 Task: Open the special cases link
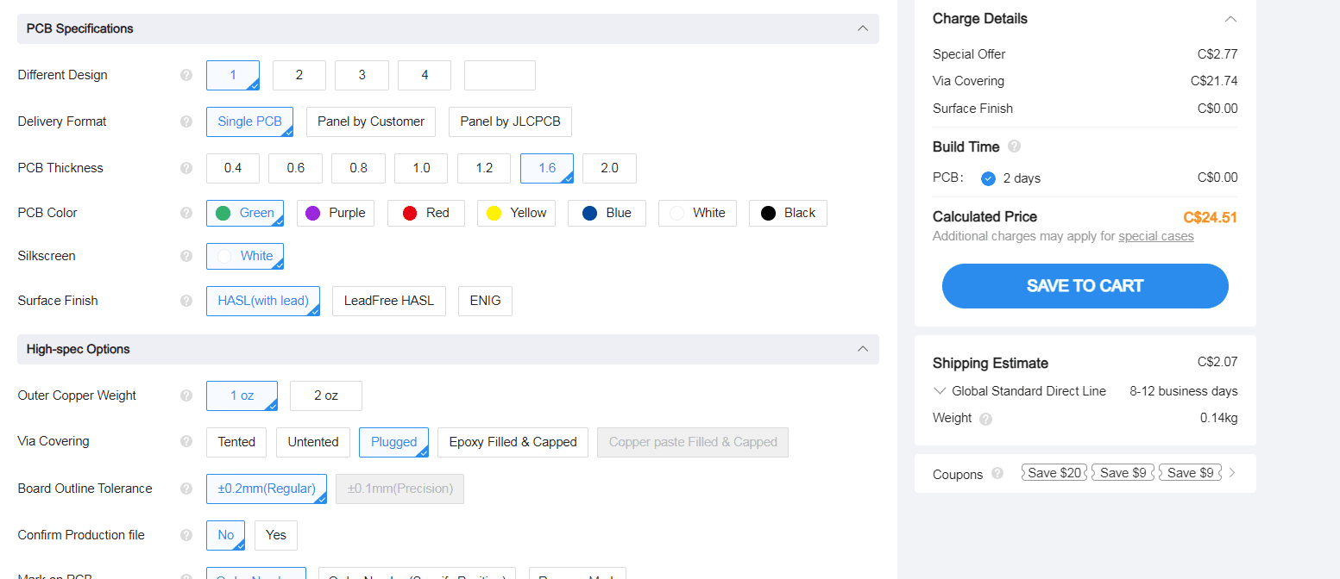pyautogui.click(x=1155, y=236)
